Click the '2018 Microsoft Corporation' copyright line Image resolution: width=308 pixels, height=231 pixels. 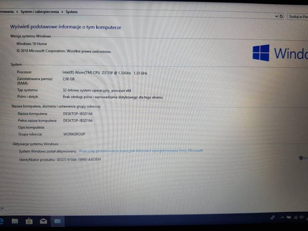tap(64, 51)
